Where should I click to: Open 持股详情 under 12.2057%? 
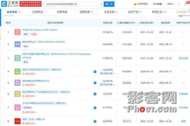[x=107, y=85]
